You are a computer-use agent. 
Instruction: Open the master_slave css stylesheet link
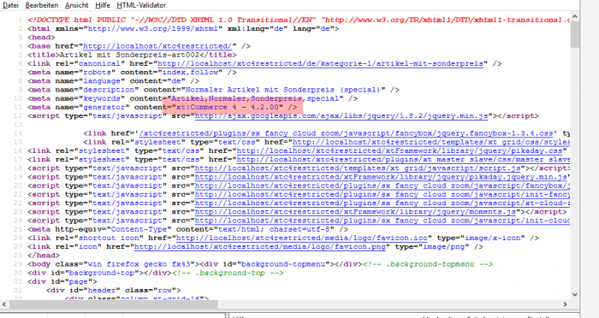[x=403, y=160]
